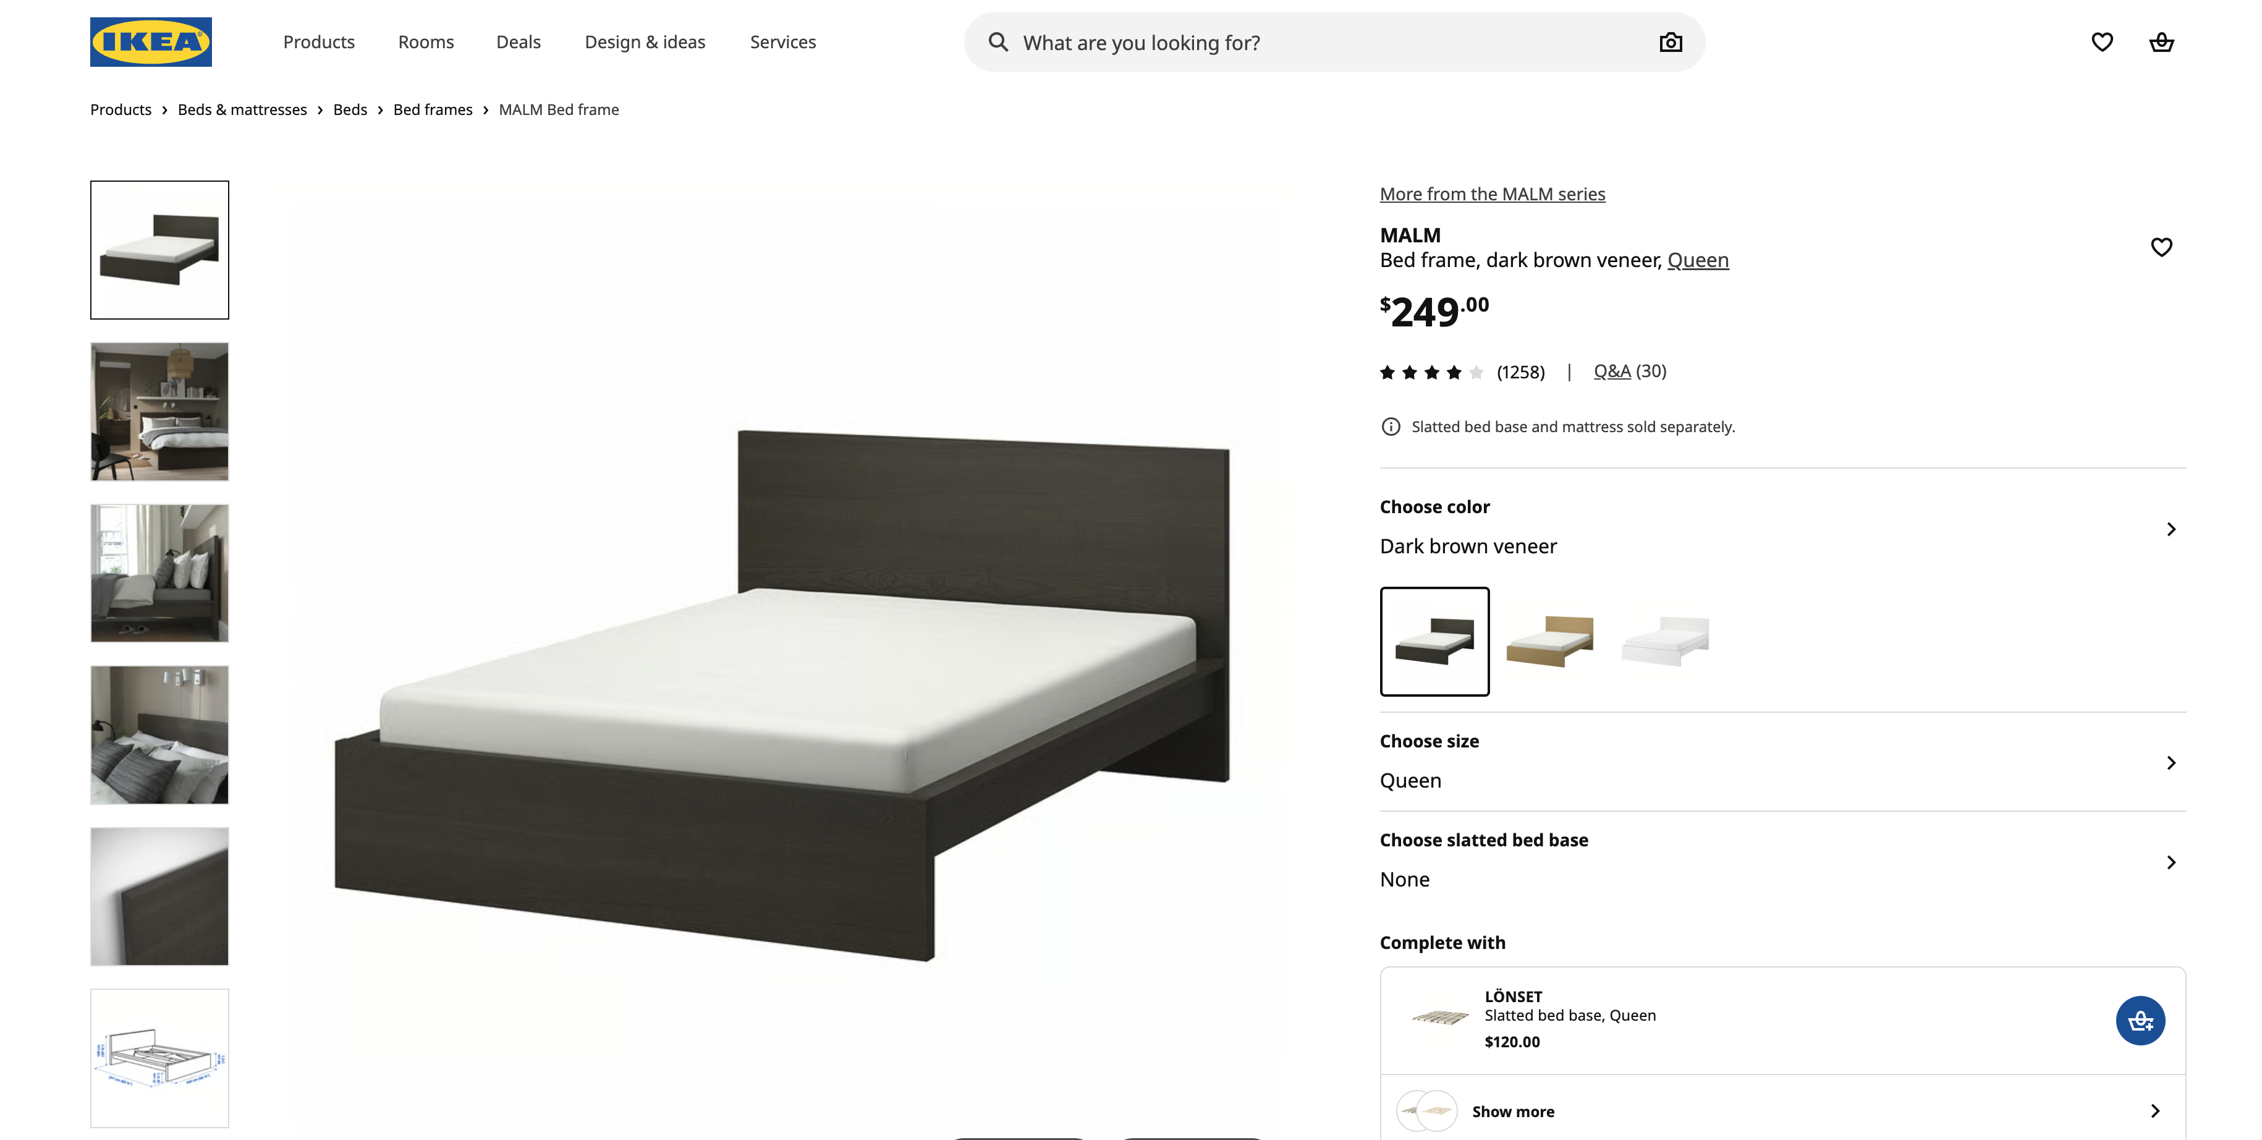2262x1140 pixels.
Task: Open the Products menu
Action: (319, 42)
